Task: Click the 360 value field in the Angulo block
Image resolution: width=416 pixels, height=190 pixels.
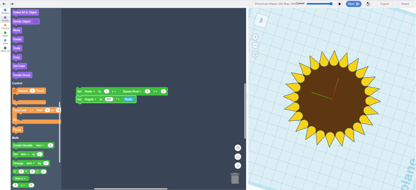Action: [x=109, y=99]
